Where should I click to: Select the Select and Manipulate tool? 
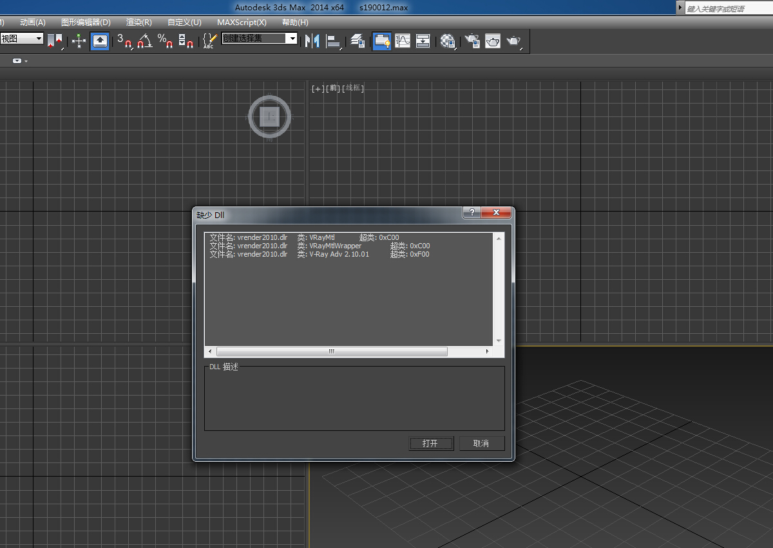click(x=79, y=41)
